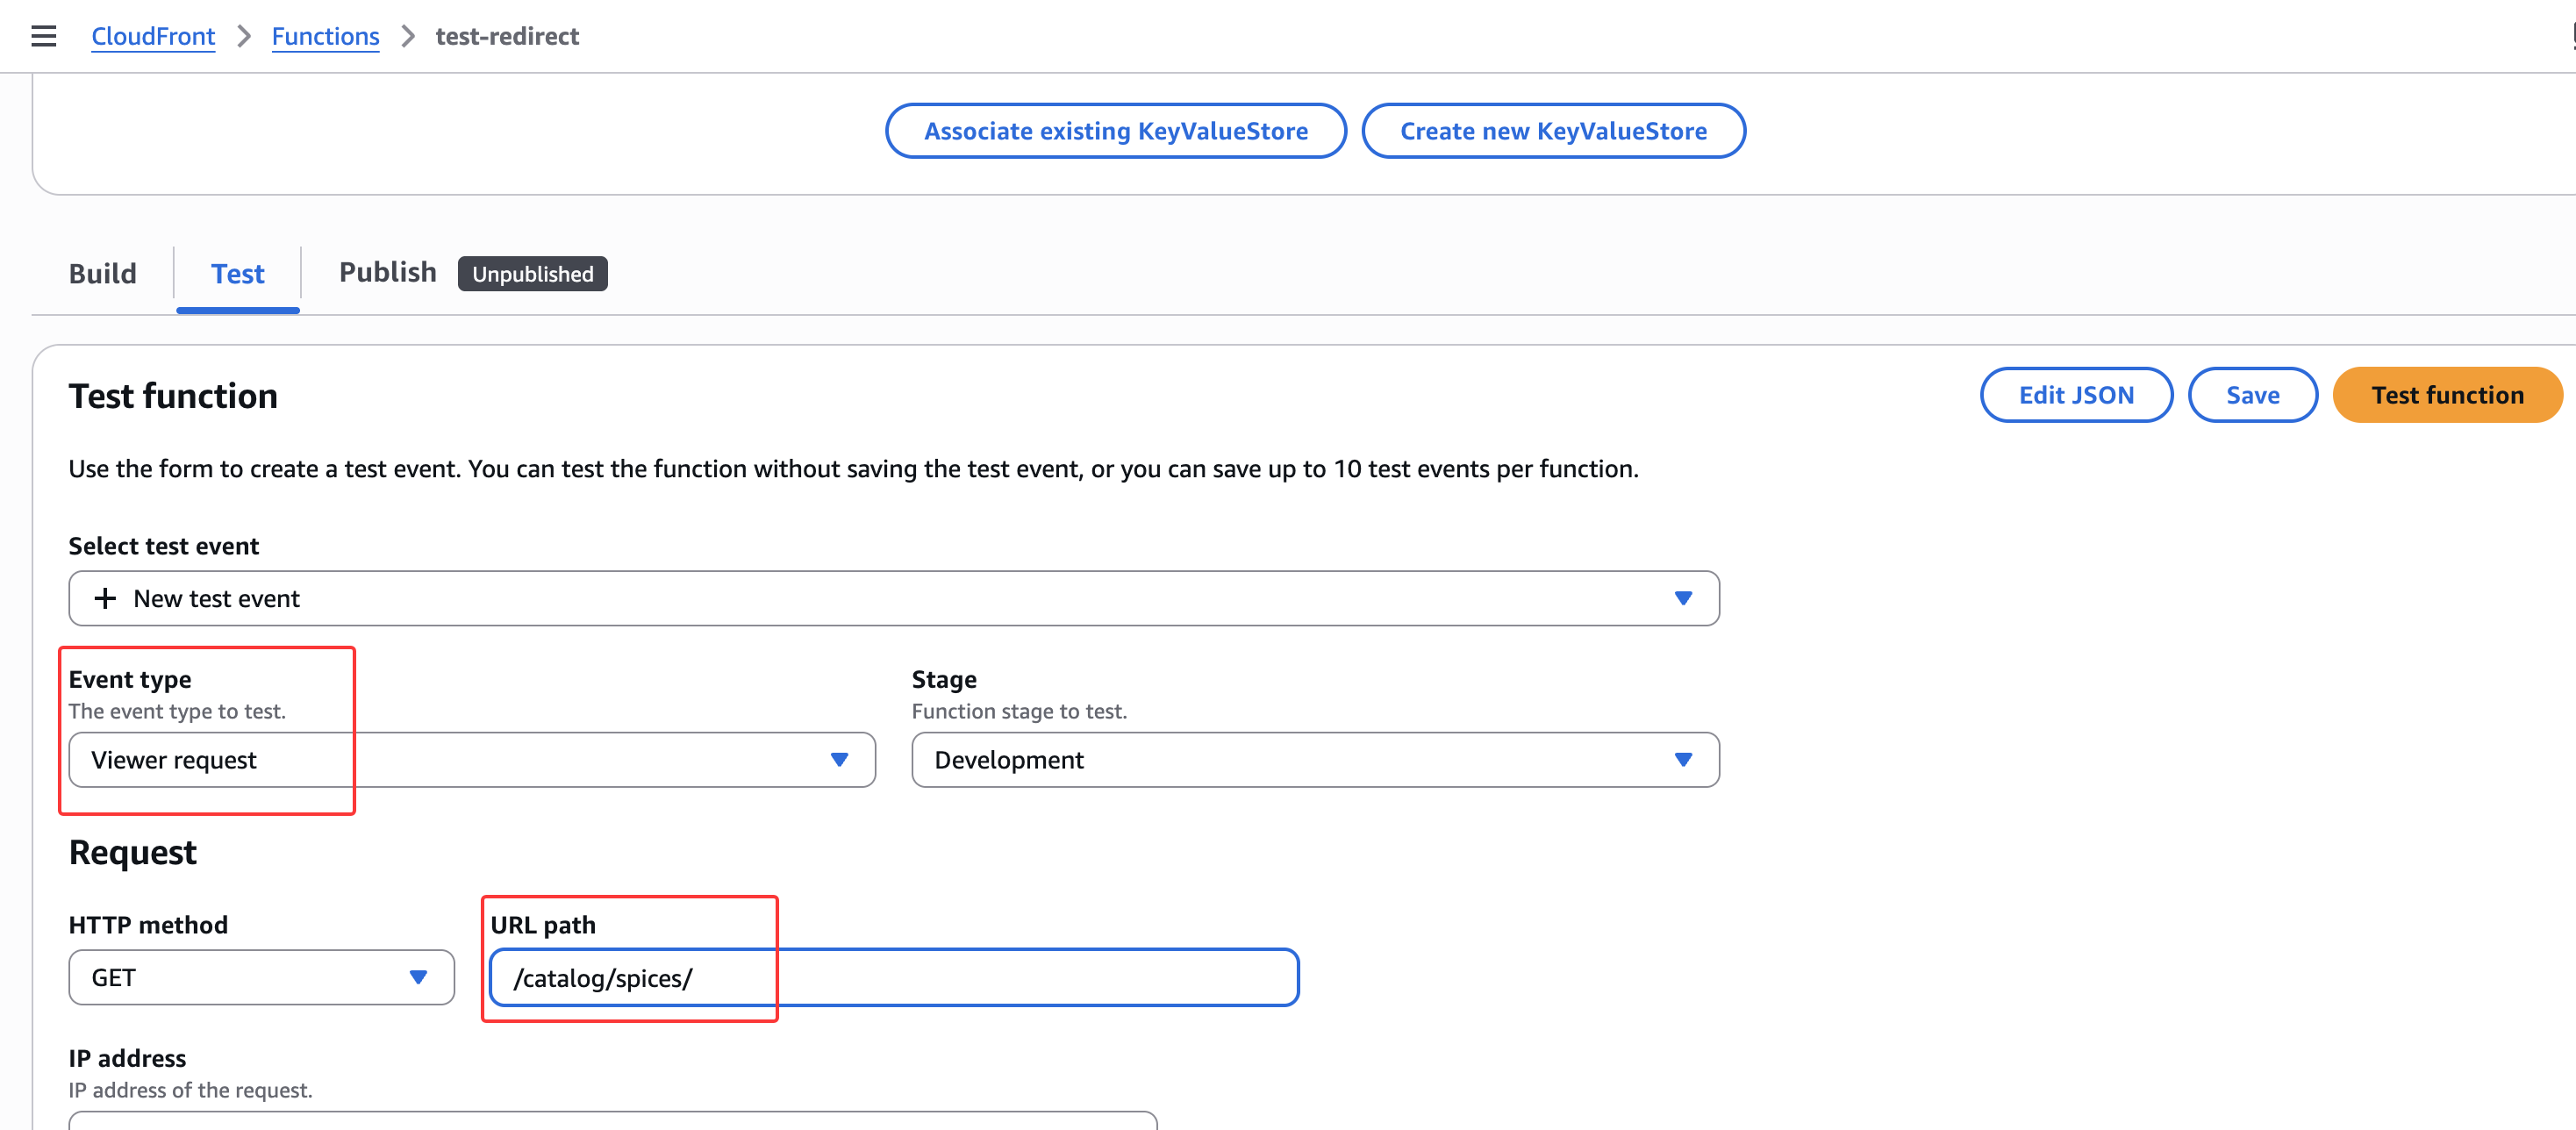Click the Edit JSON button
The width and height of the screenshot is (2576, 1130).
click(x=2075, y=395)
